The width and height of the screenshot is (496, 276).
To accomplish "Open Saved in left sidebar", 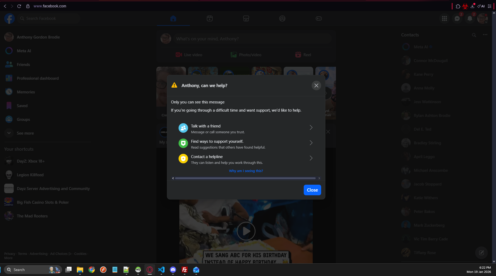I will [48, 106].
